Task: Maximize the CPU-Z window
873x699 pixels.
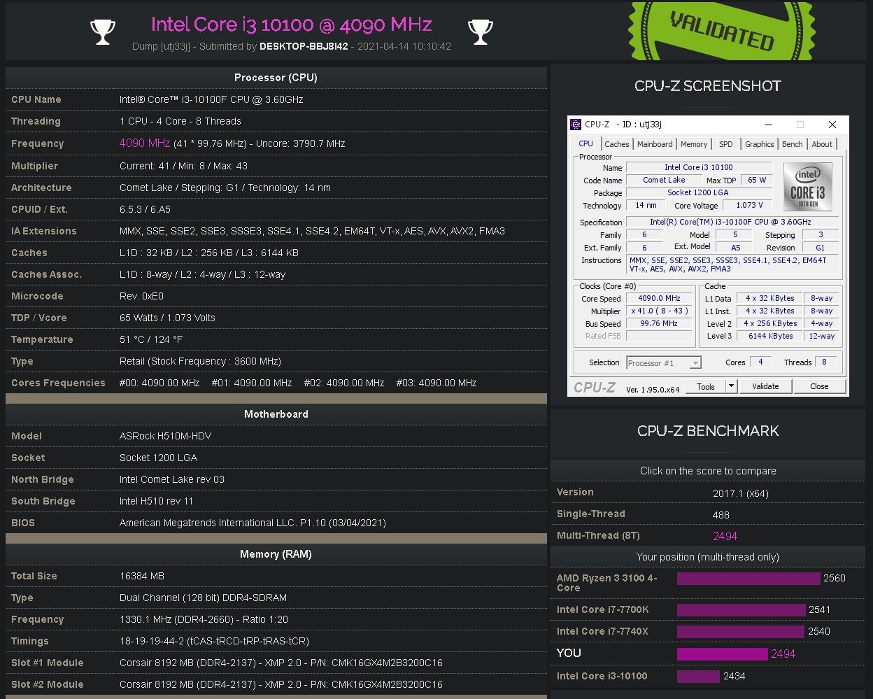Action: [x=800, y=125]
